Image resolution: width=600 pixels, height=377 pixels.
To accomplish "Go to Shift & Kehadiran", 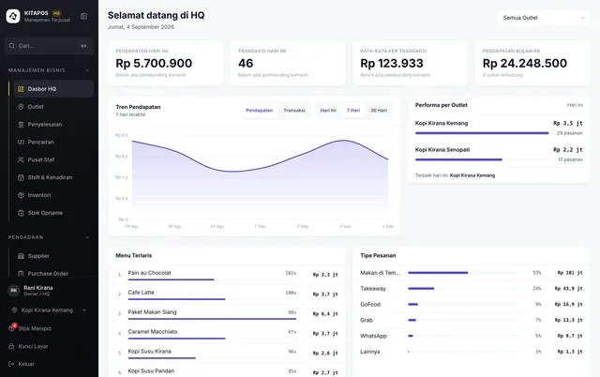I will tap(53, 177).
